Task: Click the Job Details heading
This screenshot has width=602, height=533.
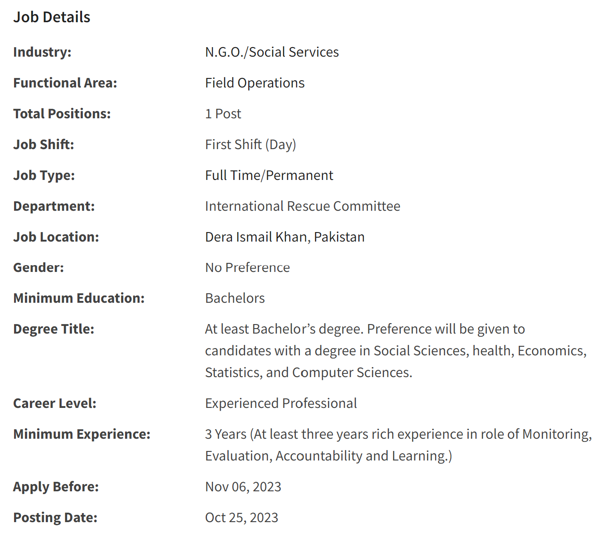Action: pyautogui.click(x=52, y=17)
